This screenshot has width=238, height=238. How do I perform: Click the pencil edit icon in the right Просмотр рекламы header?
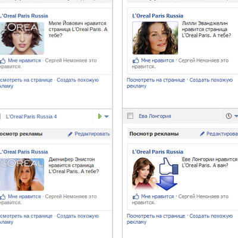click(x=202, y=134)
